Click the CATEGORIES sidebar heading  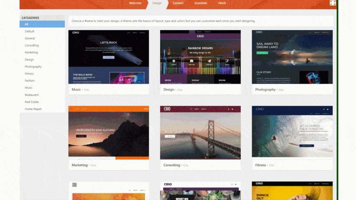pyautogui.click(x=31, y=18)
